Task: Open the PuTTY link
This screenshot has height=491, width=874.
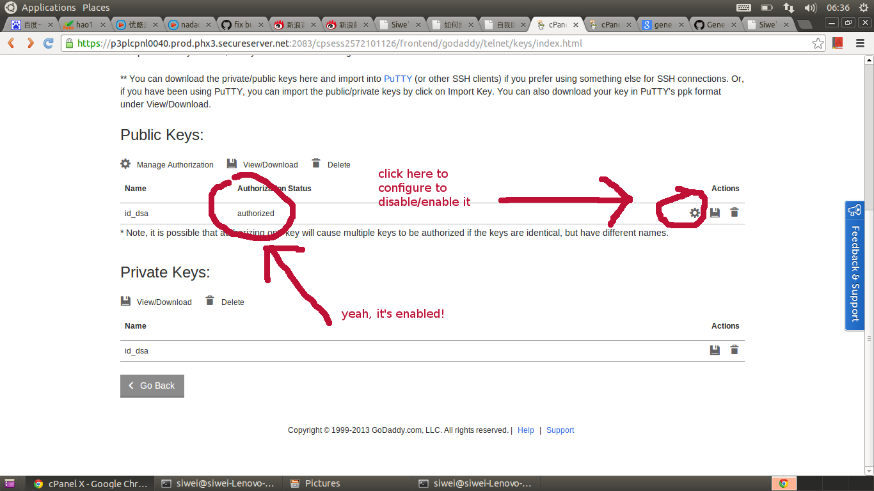Action: [397, 78]
